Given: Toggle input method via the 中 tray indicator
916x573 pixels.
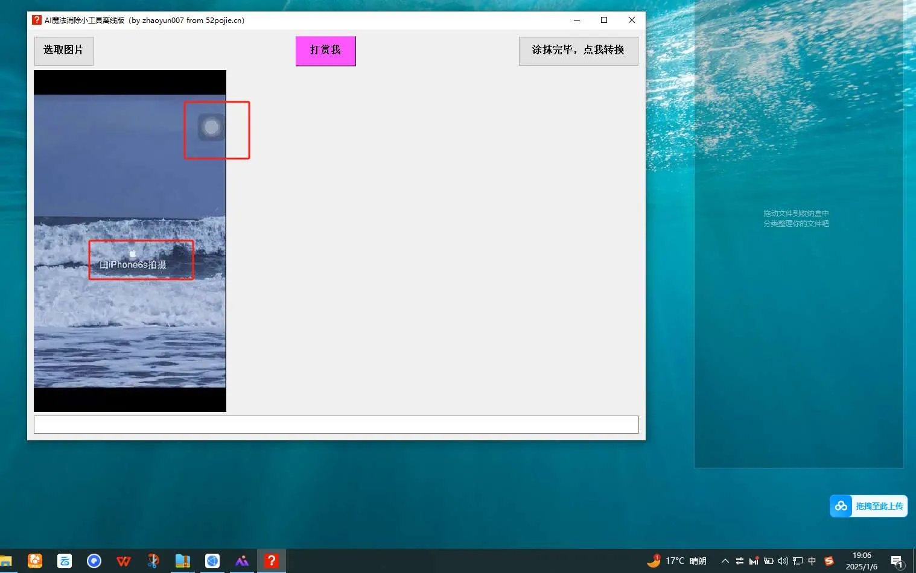Looking at the screenshot, I should pyautogui.click(x=812, y=560).
